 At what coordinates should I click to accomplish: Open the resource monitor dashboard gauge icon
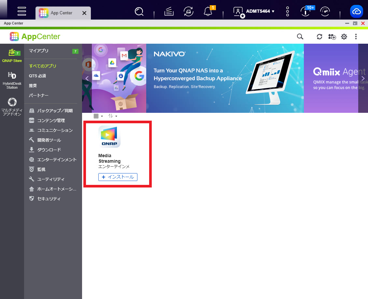click(325, 11)
